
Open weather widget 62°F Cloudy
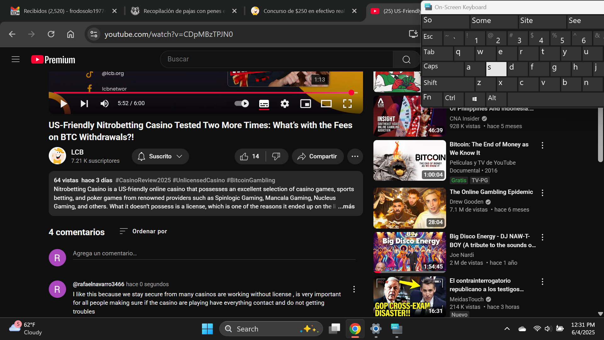[25, 329]
